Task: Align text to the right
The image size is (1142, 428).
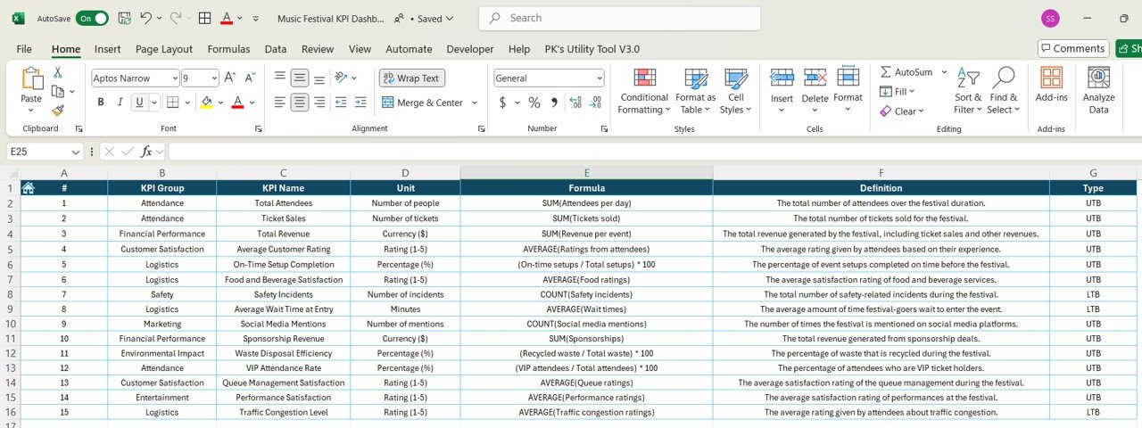Action: (319, 103)
